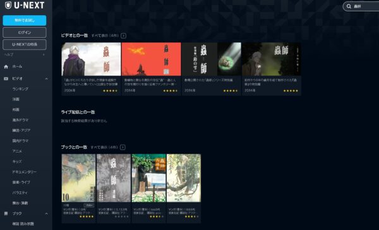Click the search magnifier icon
Image resolution: width=379 pixels, height=230 pixels.
pos(349,6)
